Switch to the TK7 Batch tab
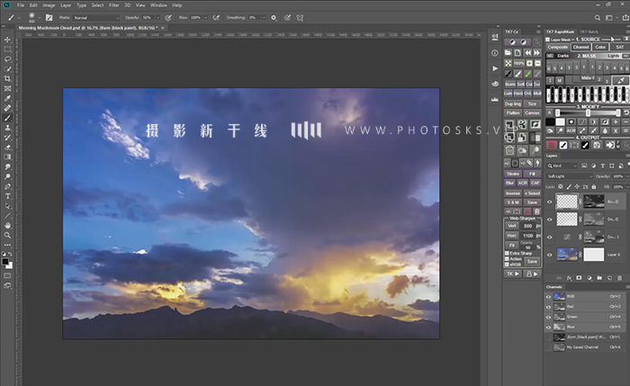This screenshot has width=630, height=386. [589, 31]
